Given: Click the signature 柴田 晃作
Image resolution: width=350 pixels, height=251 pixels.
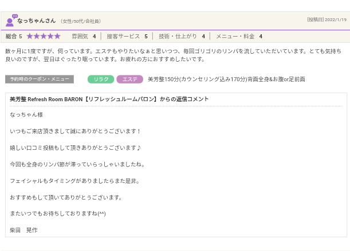Looking at the screenshot, I should pos(23,230).
